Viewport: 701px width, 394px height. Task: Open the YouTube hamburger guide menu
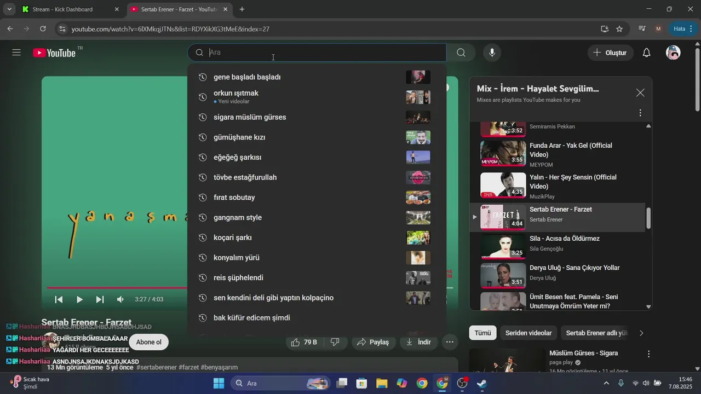point(16,53)
